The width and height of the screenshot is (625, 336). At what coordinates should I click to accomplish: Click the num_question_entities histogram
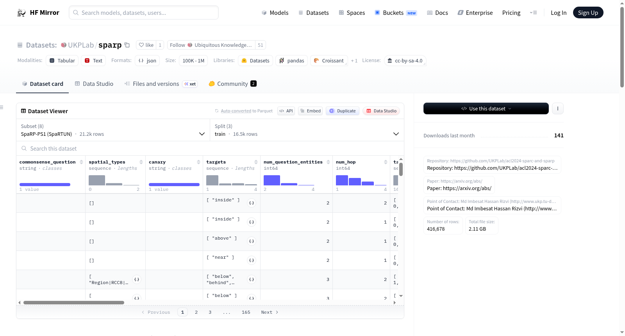[x=289, y=180]
